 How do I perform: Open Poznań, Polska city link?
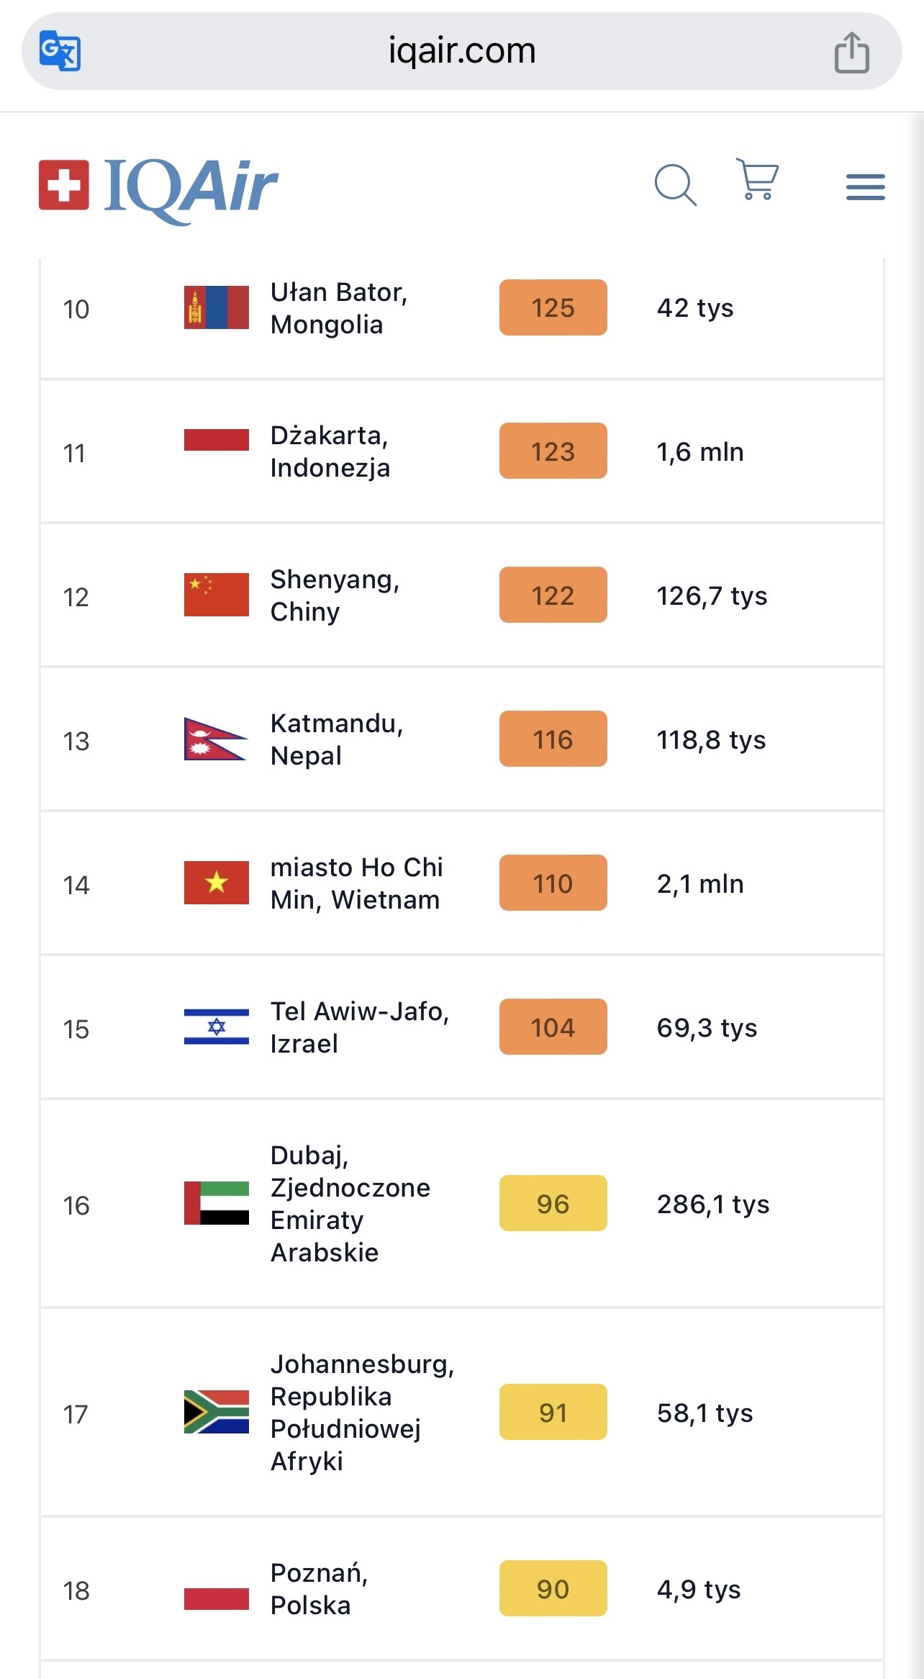click(x=319, y=1589)
